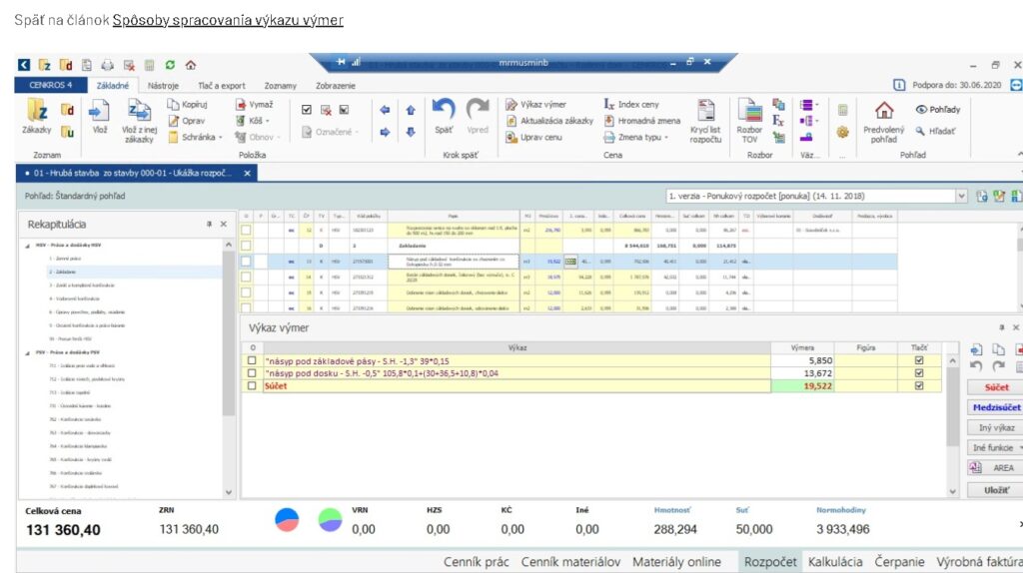Click the red-blue pie chart indicator

click(287, 519)
